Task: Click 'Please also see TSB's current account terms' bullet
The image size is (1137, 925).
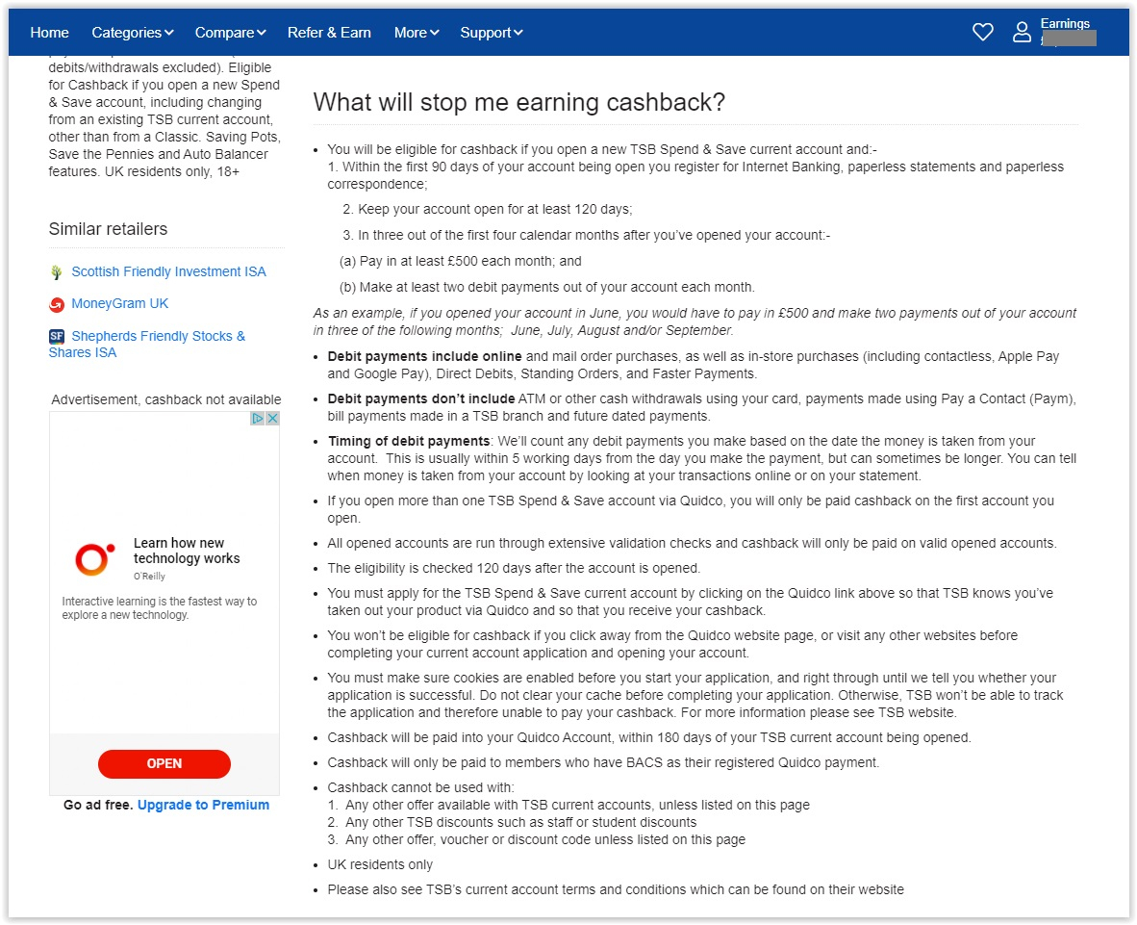Action: coord(616,889)
